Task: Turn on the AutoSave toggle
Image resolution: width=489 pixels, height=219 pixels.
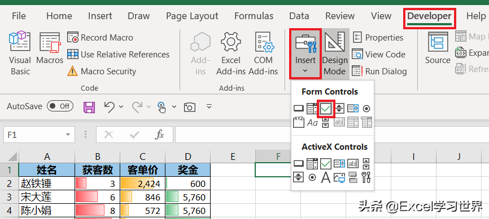Action: [60, 106]
